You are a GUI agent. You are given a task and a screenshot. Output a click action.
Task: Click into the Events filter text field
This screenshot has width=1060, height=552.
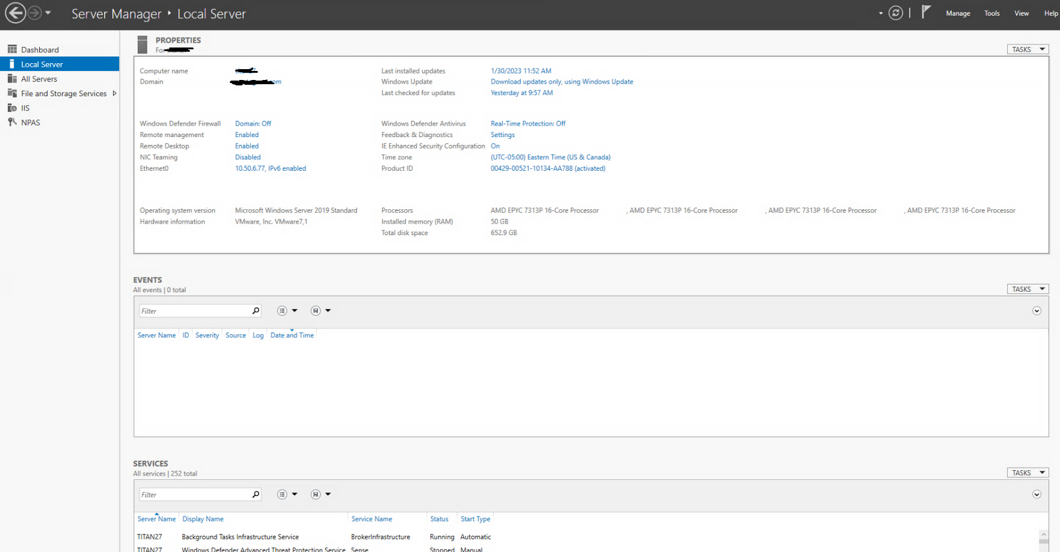pyautogui.click(x=195, y=311)
